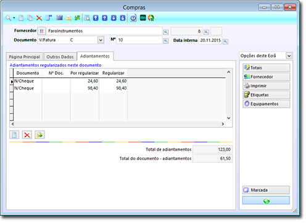Click the dark green On toolbar icon
This screenshot has width=306, height=223.
pos(143,18)
